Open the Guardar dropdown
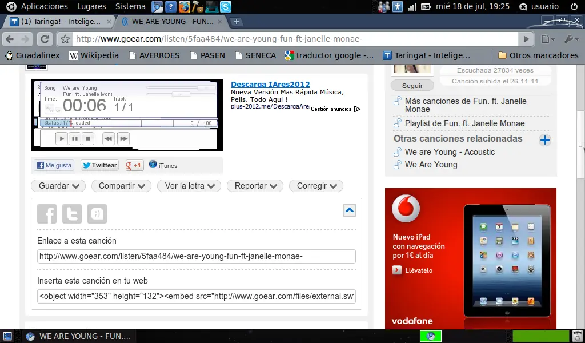The image size is (585, 343). pyautogui.click(x=59, y=186)
